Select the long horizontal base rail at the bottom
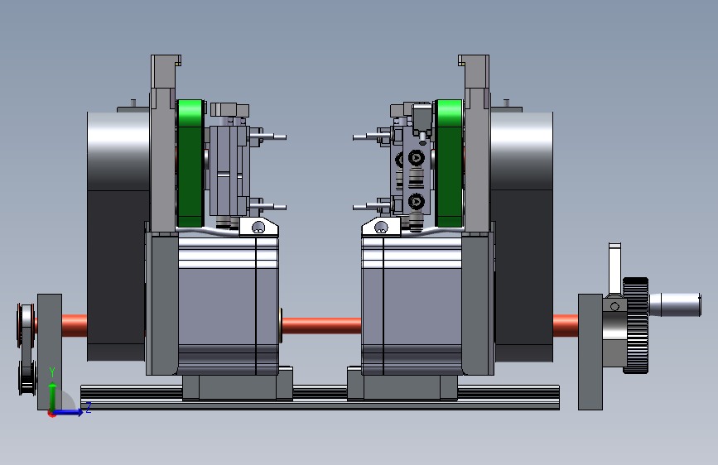The height and width of the screenshot is (465, 718). pos(320,397)
